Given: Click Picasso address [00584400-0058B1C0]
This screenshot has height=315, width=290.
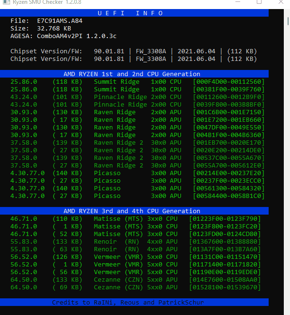Looking at the screenshot, I should [x=229, y=196].
